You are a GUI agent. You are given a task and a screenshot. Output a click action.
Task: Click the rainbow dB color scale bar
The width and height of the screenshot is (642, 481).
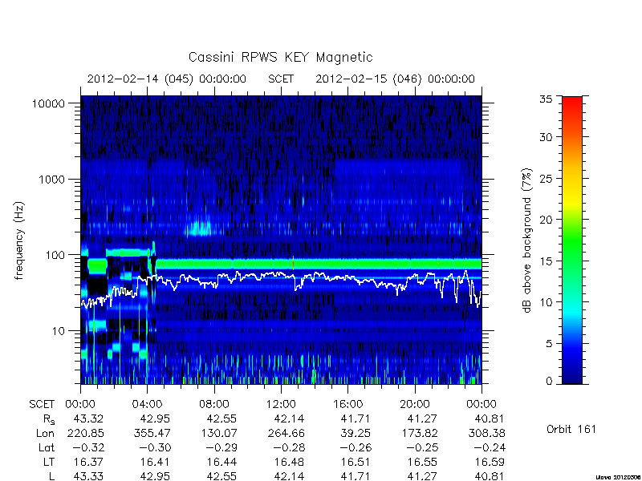pyautogui.click(x=572, y=240)
